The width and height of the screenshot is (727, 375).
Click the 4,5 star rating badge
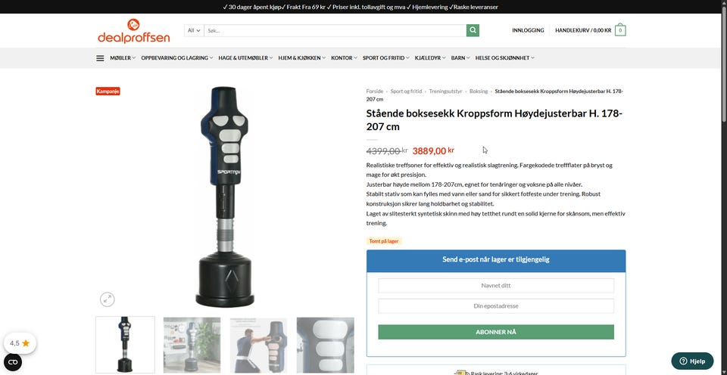[x=20, y=343]
